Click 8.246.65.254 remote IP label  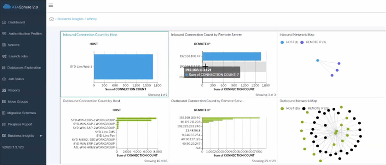point(191,135)
